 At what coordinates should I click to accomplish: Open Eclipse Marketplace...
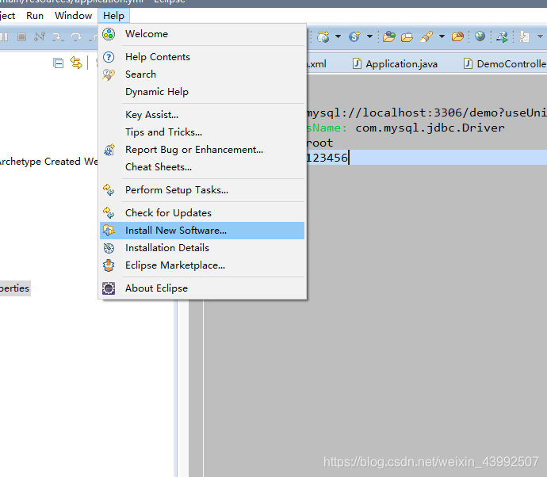tap(202, 265)
